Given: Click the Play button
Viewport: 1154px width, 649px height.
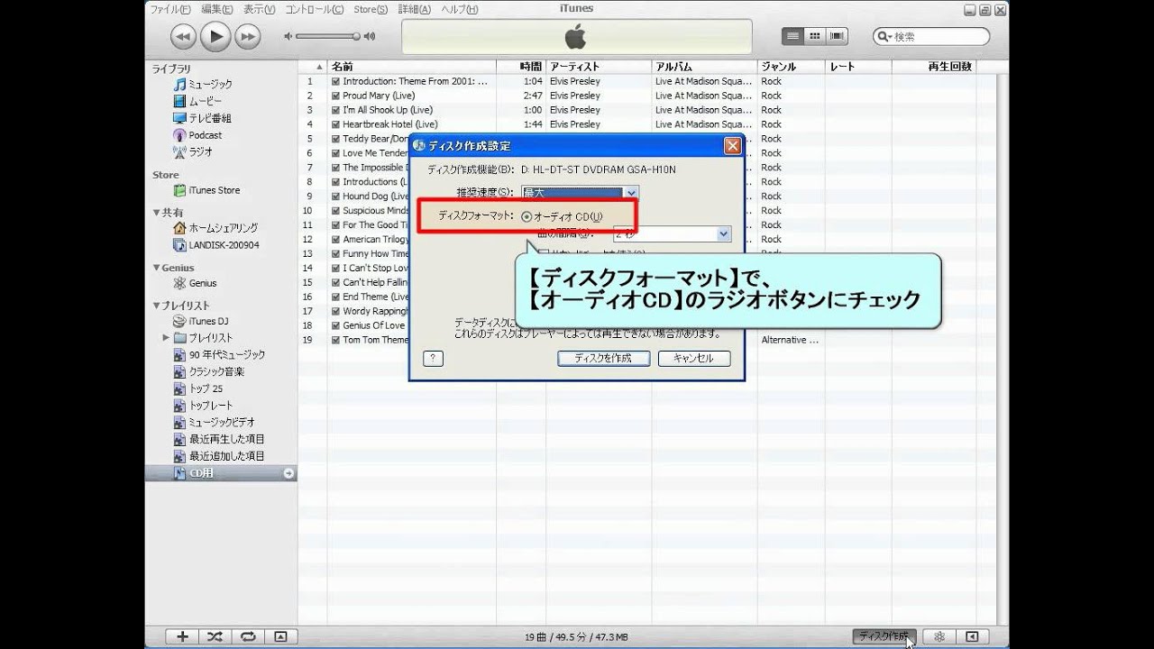Looking at the screenshot, I should coord(215,36).
